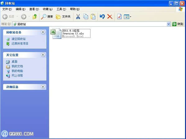
Task: Select the 2011.8.1论坛 (version 1).xls file
Action: pos(71,34)
